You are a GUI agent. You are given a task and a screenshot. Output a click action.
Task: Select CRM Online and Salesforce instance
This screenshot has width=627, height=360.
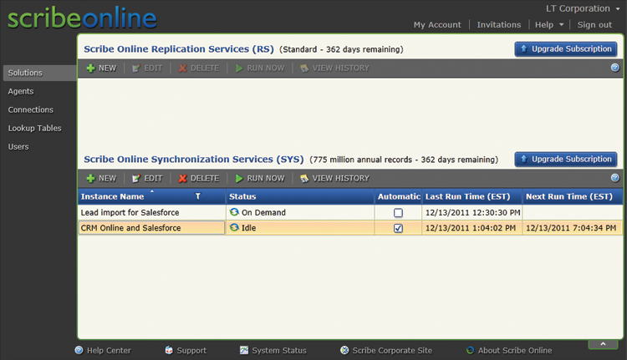pos(151,228)
